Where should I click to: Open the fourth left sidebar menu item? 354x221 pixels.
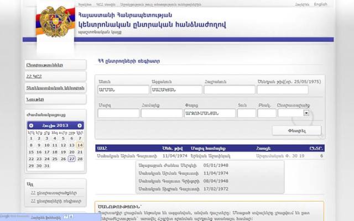(55, 99)
